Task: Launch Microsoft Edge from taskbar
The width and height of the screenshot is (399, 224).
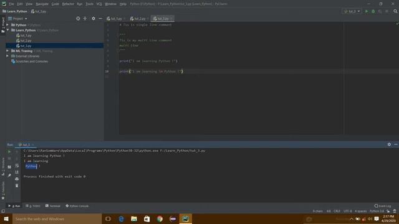Action: (122, 219)
